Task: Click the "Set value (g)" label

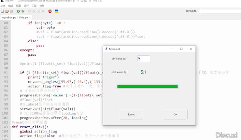Action: (119, 59)
